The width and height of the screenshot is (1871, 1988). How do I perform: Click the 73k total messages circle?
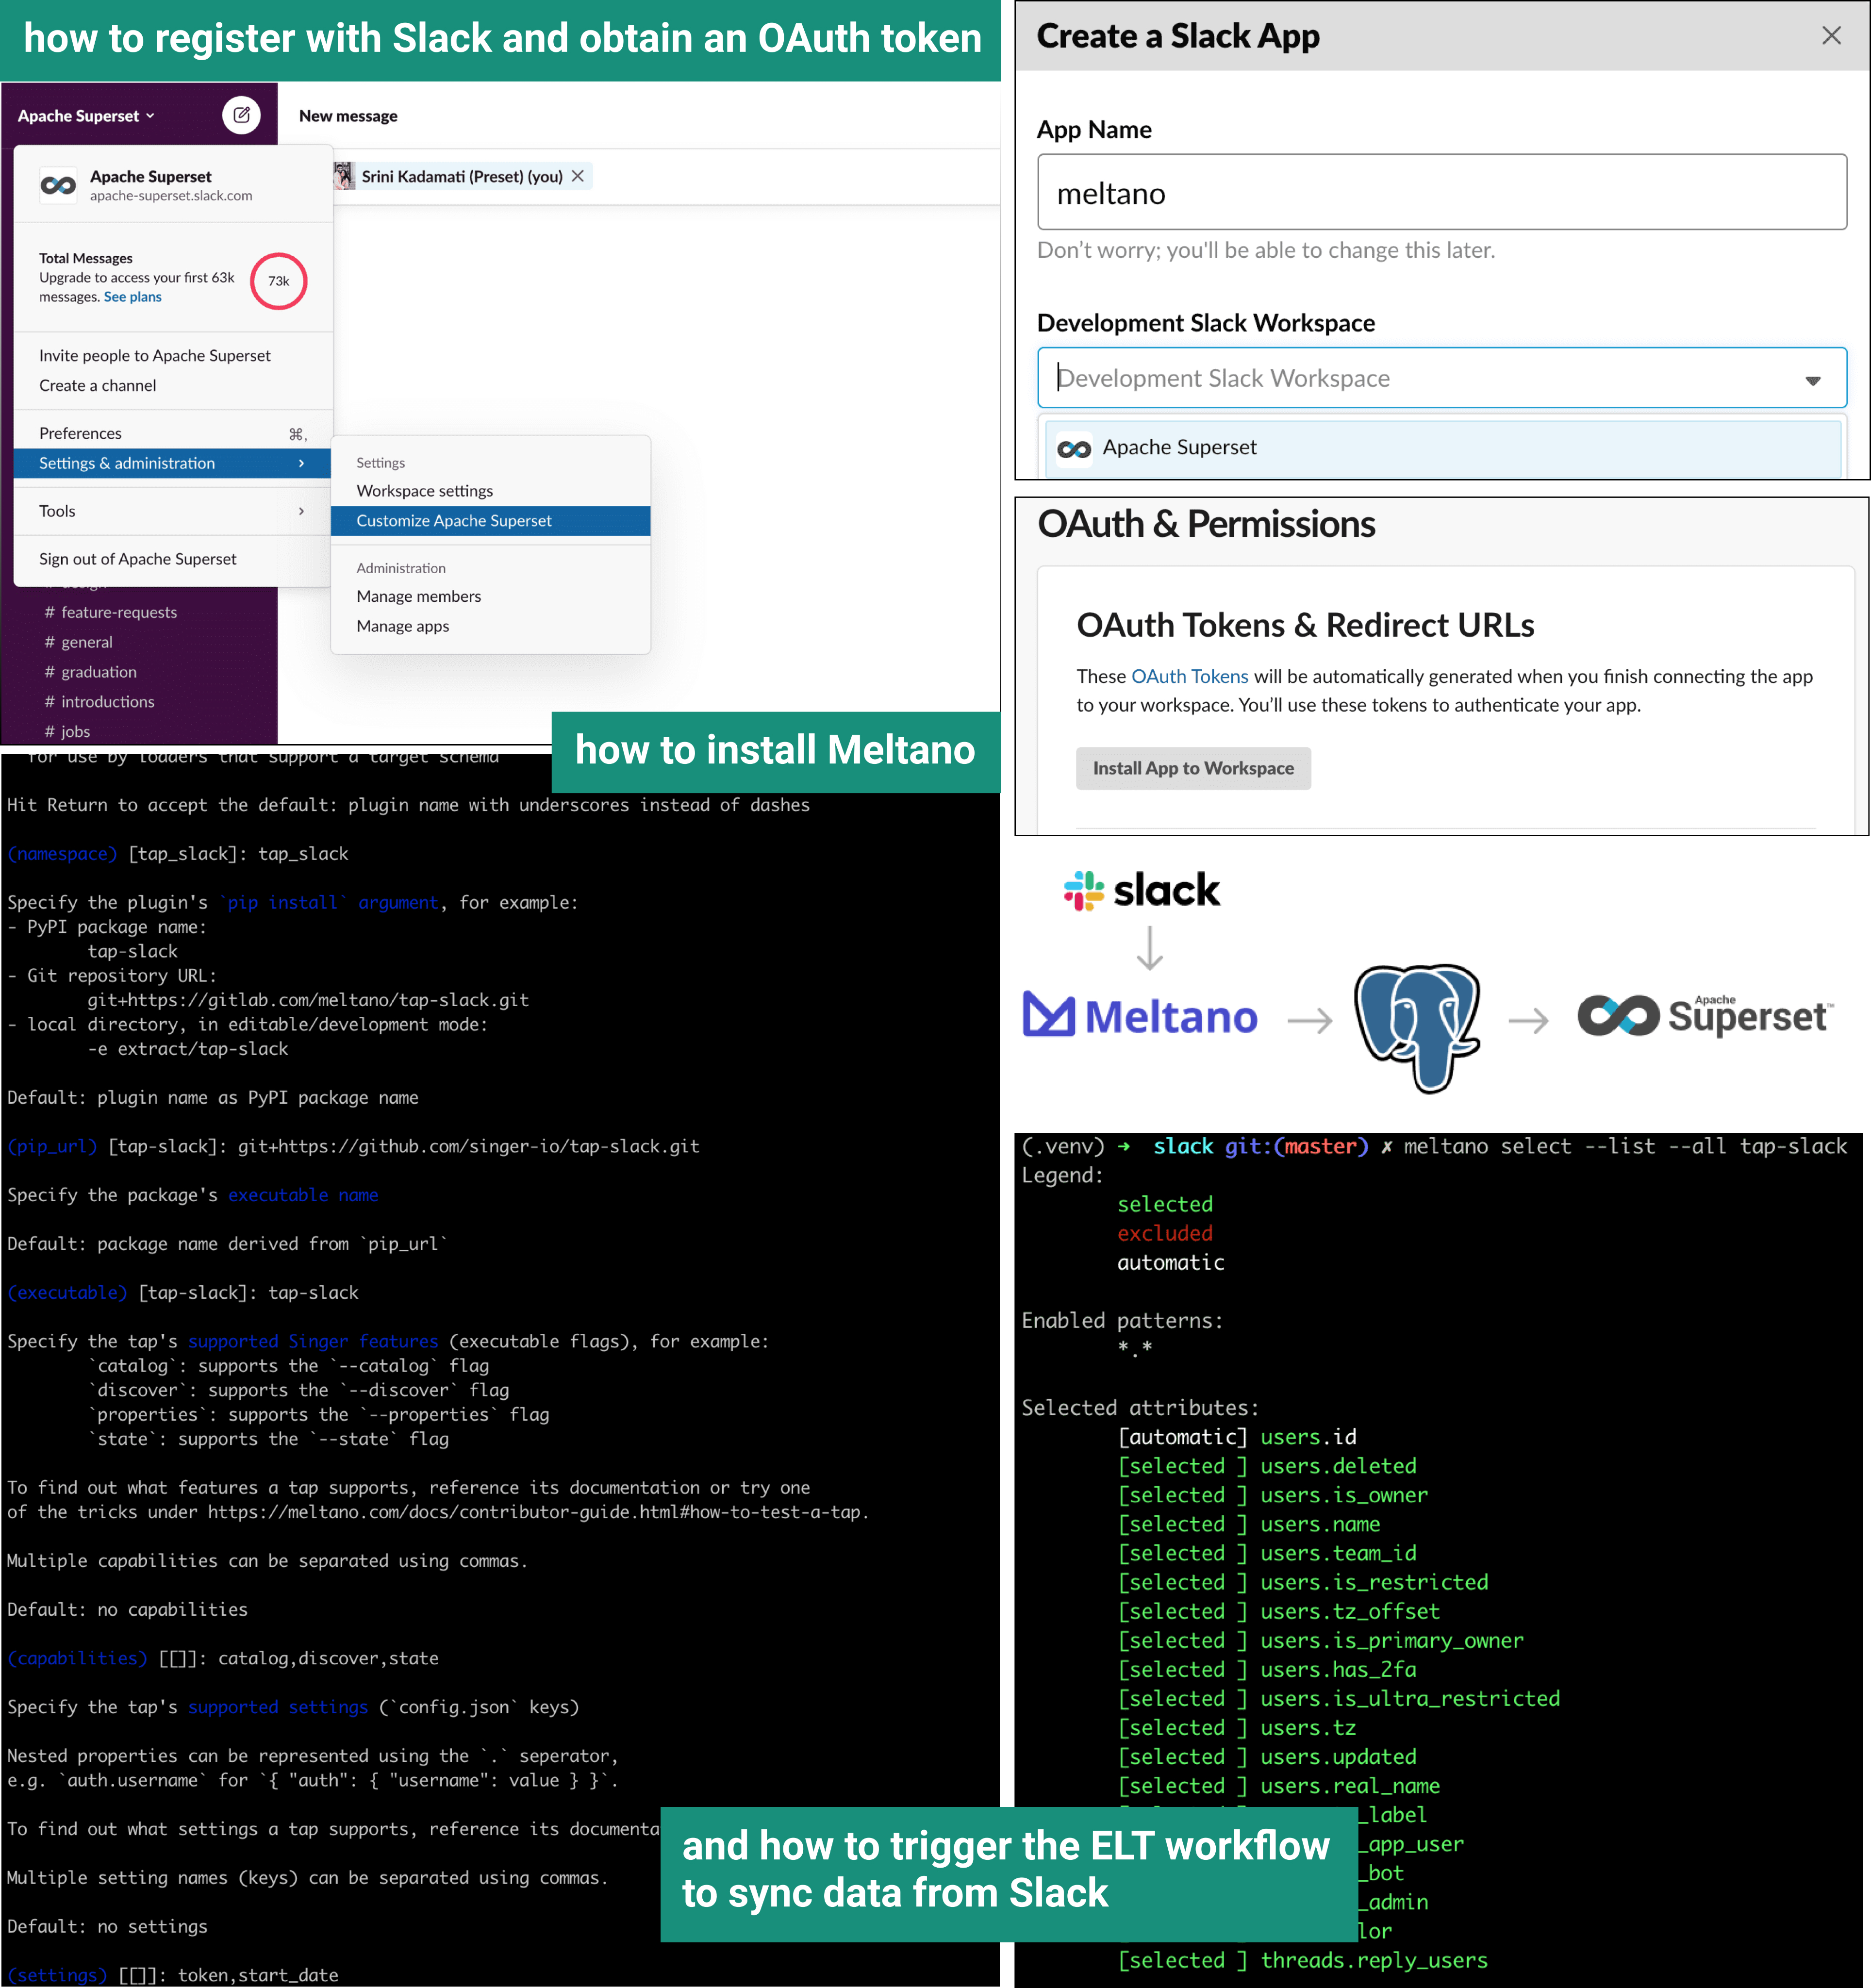point(278,281)
